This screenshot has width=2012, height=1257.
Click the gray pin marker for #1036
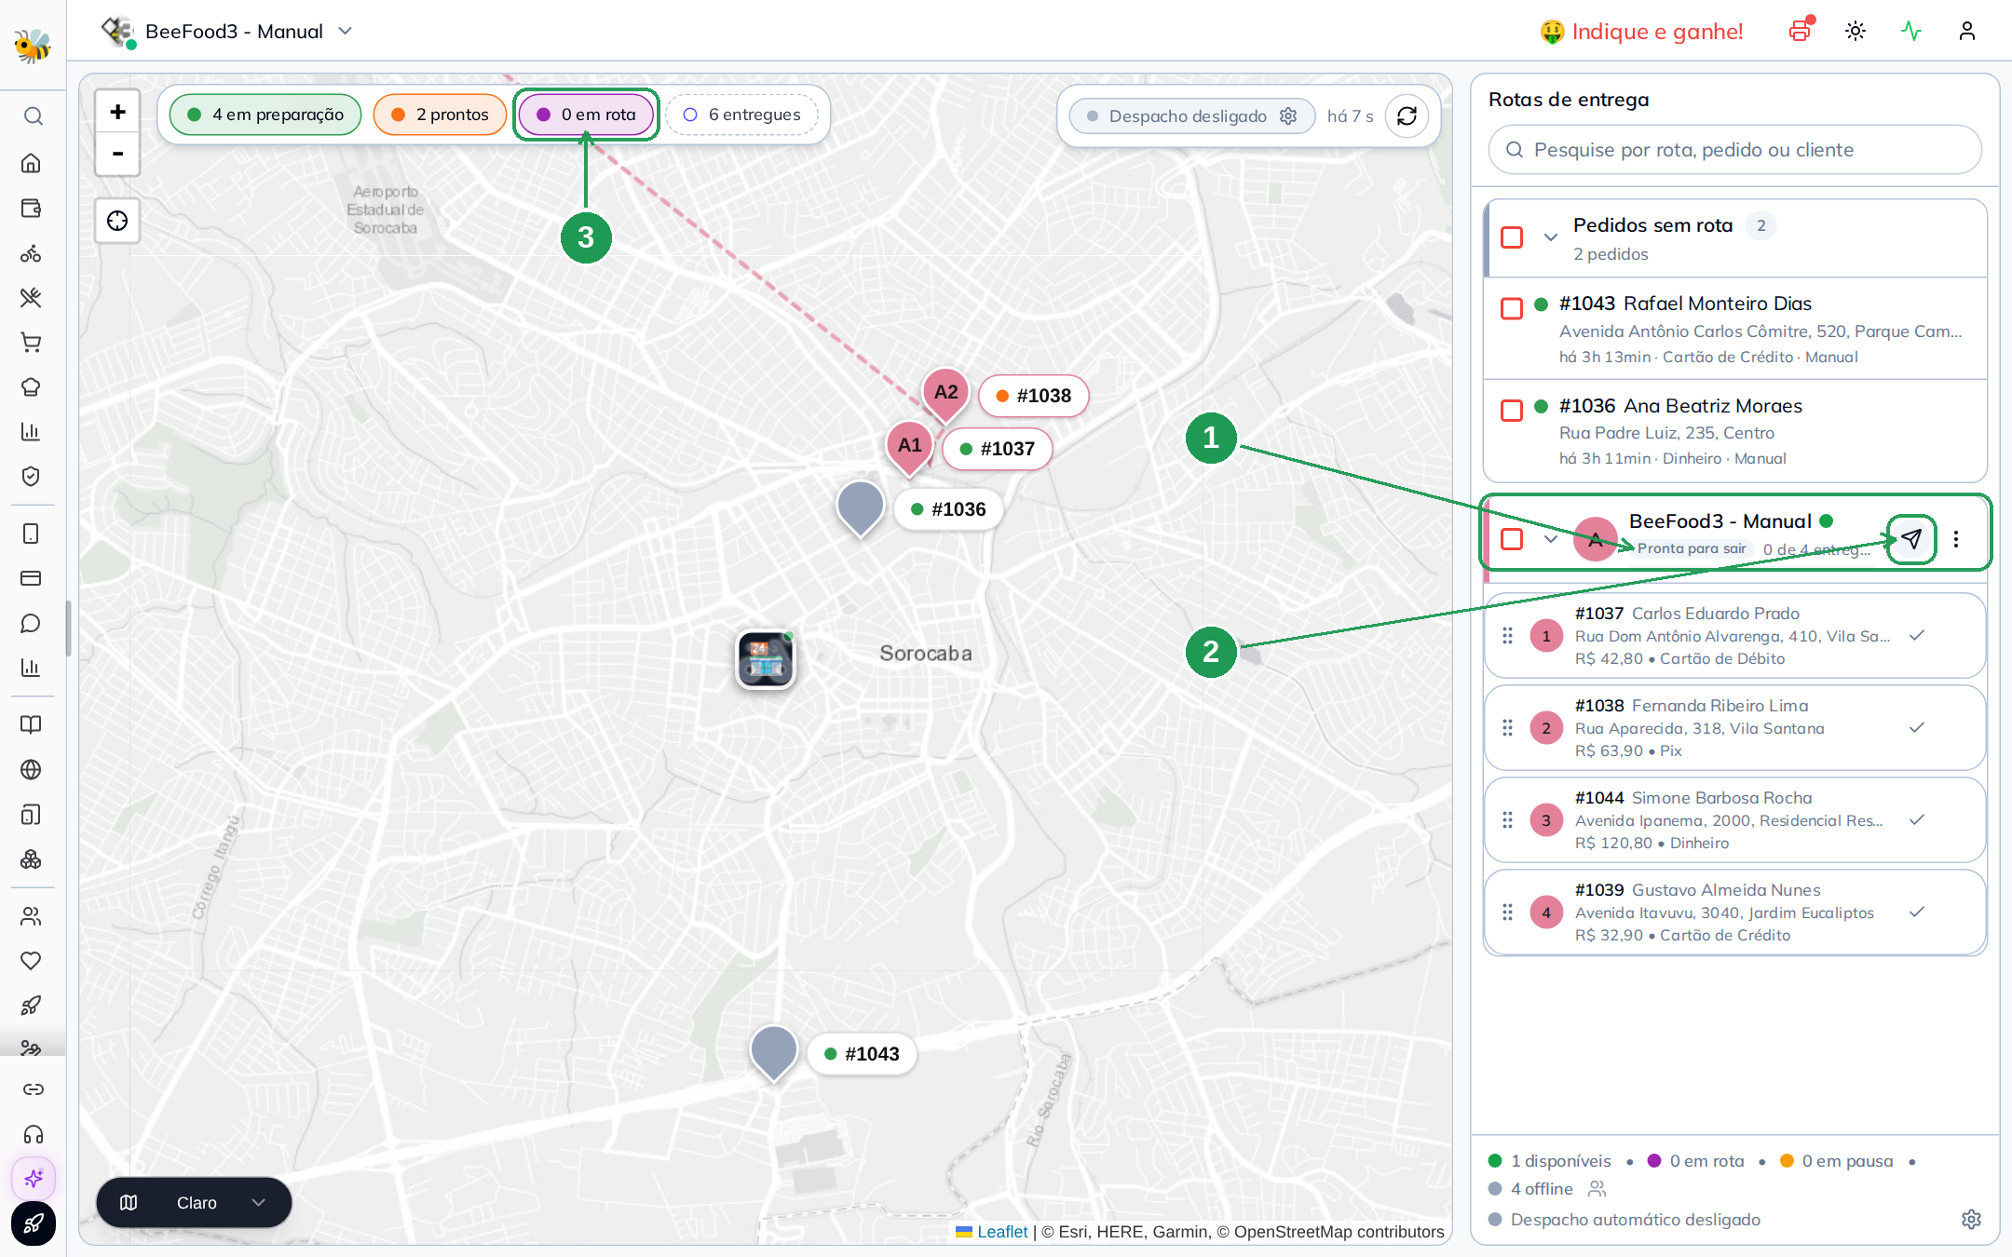(x=861, y=507)
